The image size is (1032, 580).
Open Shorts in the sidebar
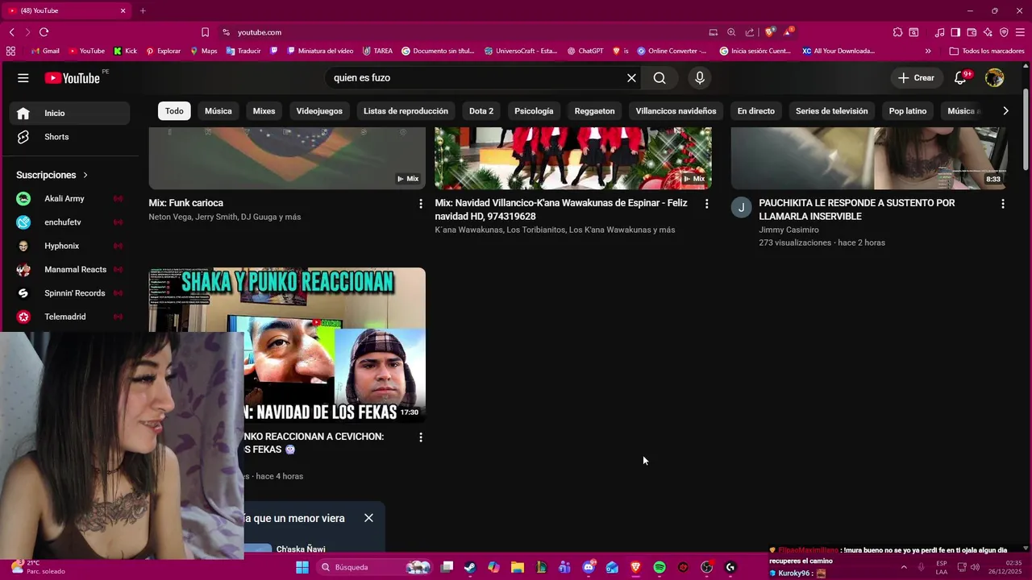pyautogui.click(x=69, y=137)
